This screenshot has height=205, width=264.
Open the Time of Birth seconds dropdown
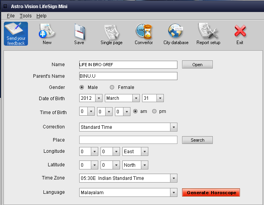click(127, 112)
